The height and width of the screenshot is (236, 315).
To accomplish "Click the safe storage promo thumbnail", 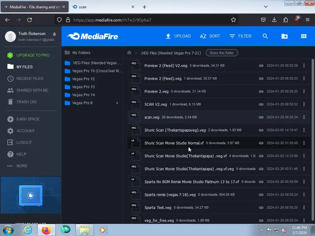I will click(31, 195).
